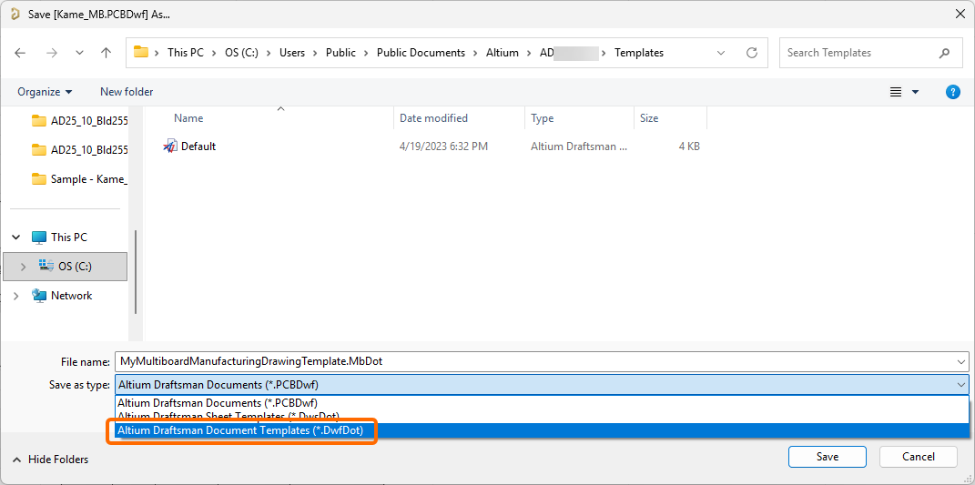Select the Default Draftsman file icon
This screenshot has width=975, height=485.
point(170,147)
